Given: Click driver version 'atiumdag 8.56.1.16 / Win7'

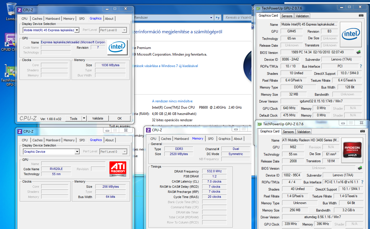Looking at the screenshot, I should point(322,217).
